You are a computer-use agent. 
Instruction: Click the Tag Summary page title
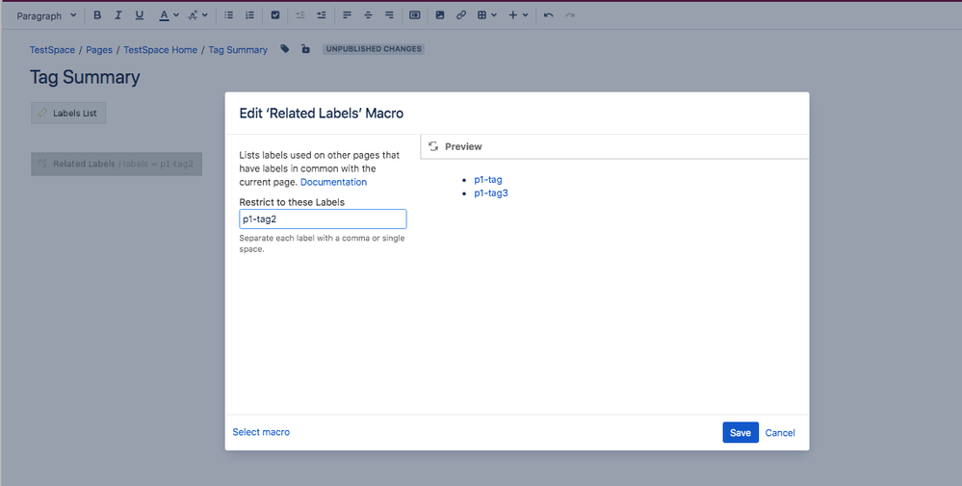tap(85, 77)
